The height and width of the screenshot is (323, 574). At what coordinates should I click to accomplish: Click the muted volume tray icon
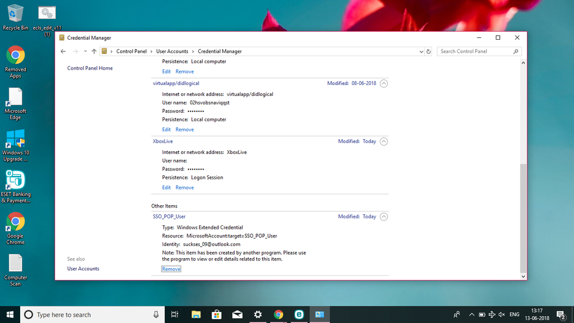pos(502,314)
